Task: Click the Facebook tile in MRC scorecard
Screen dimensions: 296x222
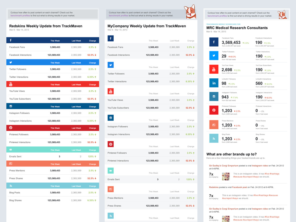Action: [x=214, y=42]
